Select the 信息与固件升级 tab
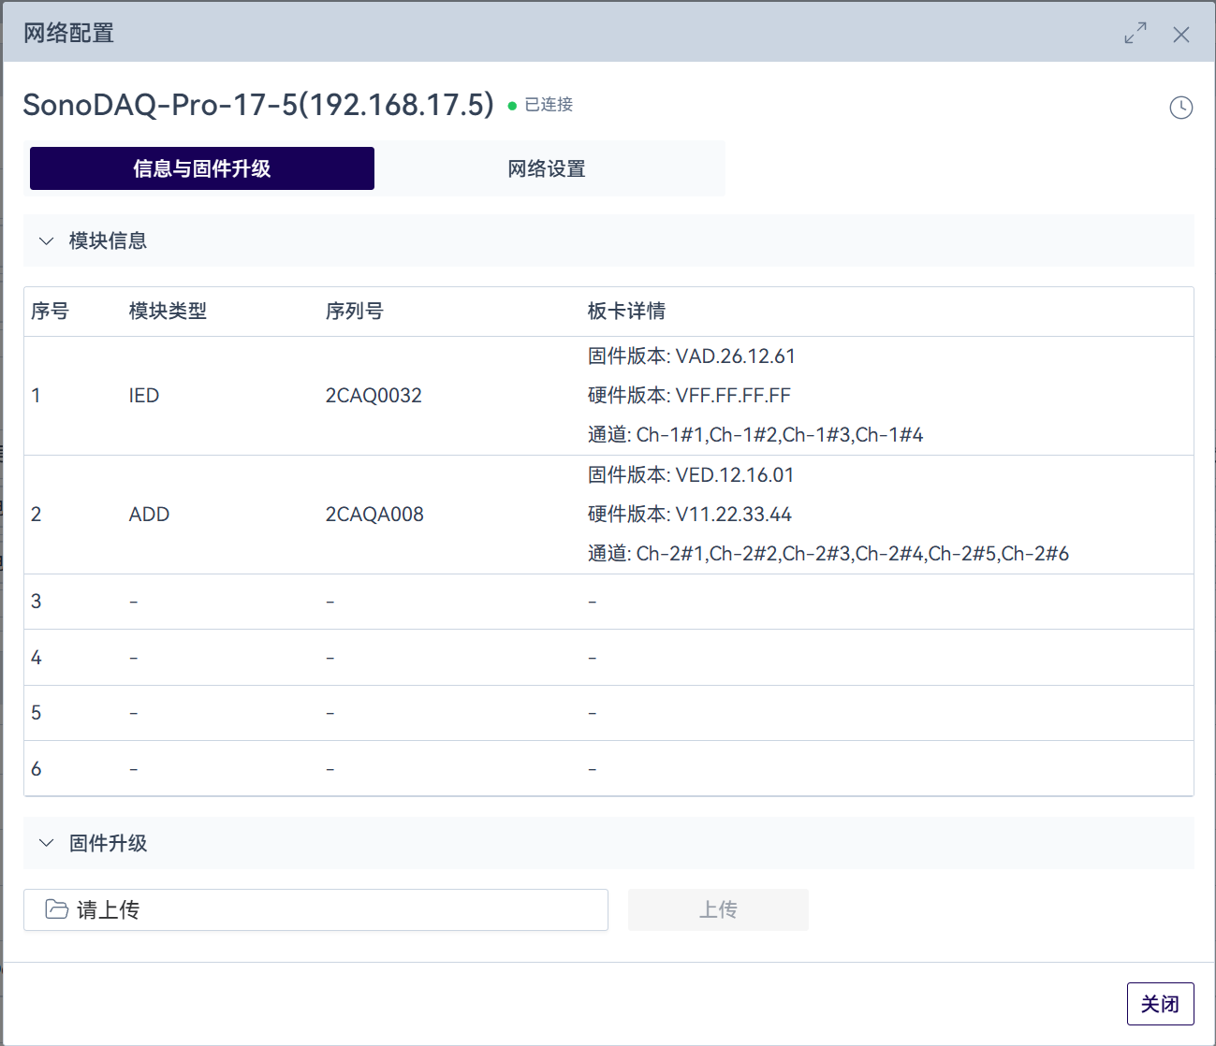Screen dimensions: 1216x1046 point(202,168)
